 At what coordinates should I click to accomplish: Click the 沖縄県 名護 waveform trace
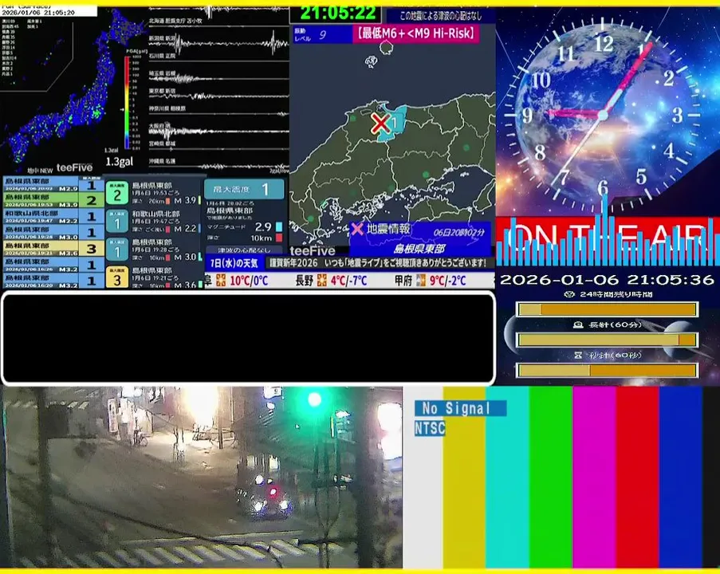(218, 165)
